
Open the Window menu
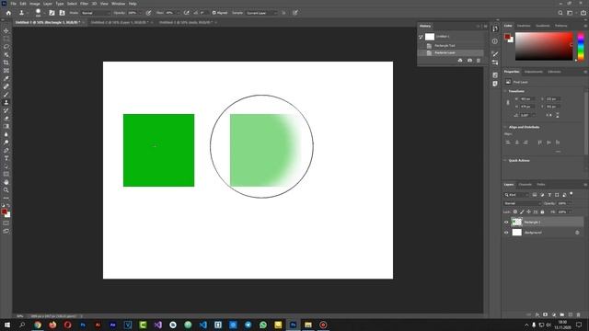tap(119, 4)
